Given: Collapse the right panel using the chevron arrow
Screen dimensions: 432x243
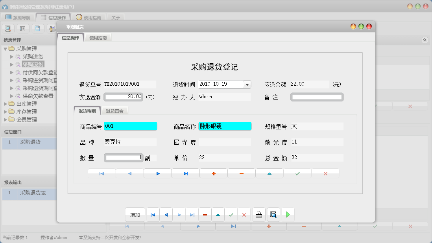Looking at the screenshot, I should point(425,40).
